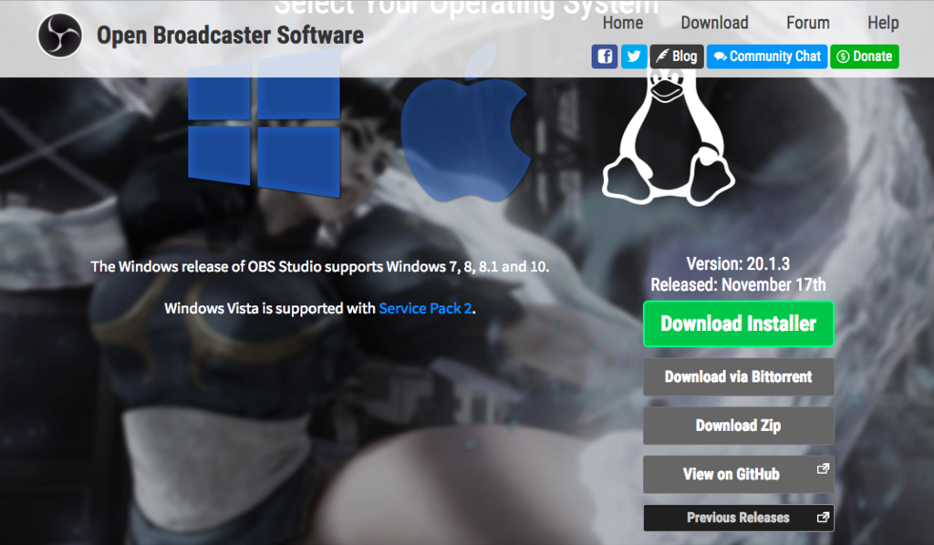934x545 pixels.
Task: Join Community Chat
Action: click(766, 57)
